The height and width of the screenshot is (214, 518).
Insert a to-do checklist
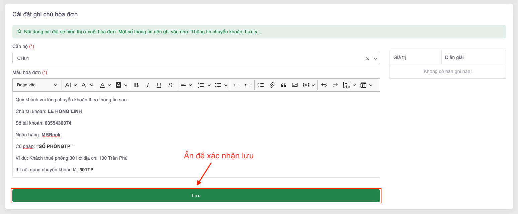click(261, 85)
